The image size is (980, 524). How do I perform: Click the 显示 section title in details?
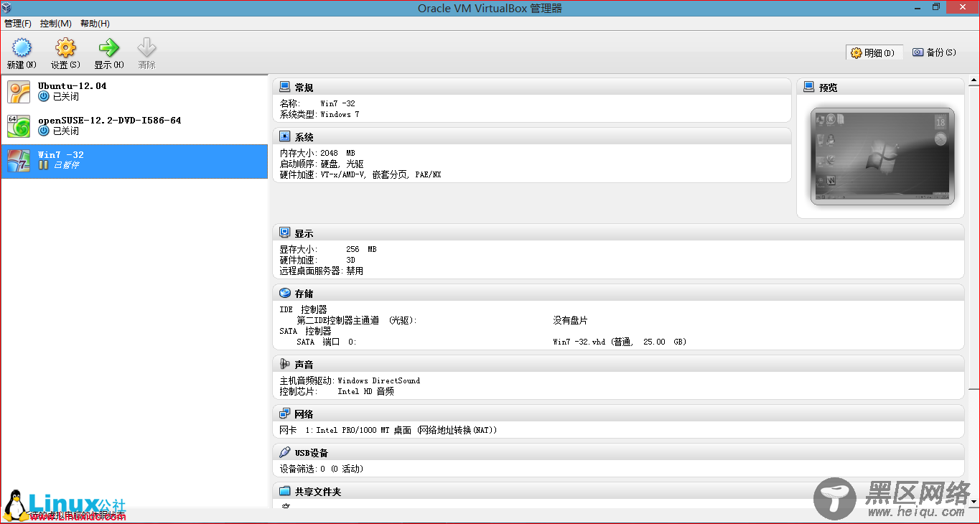click(304, 233)
